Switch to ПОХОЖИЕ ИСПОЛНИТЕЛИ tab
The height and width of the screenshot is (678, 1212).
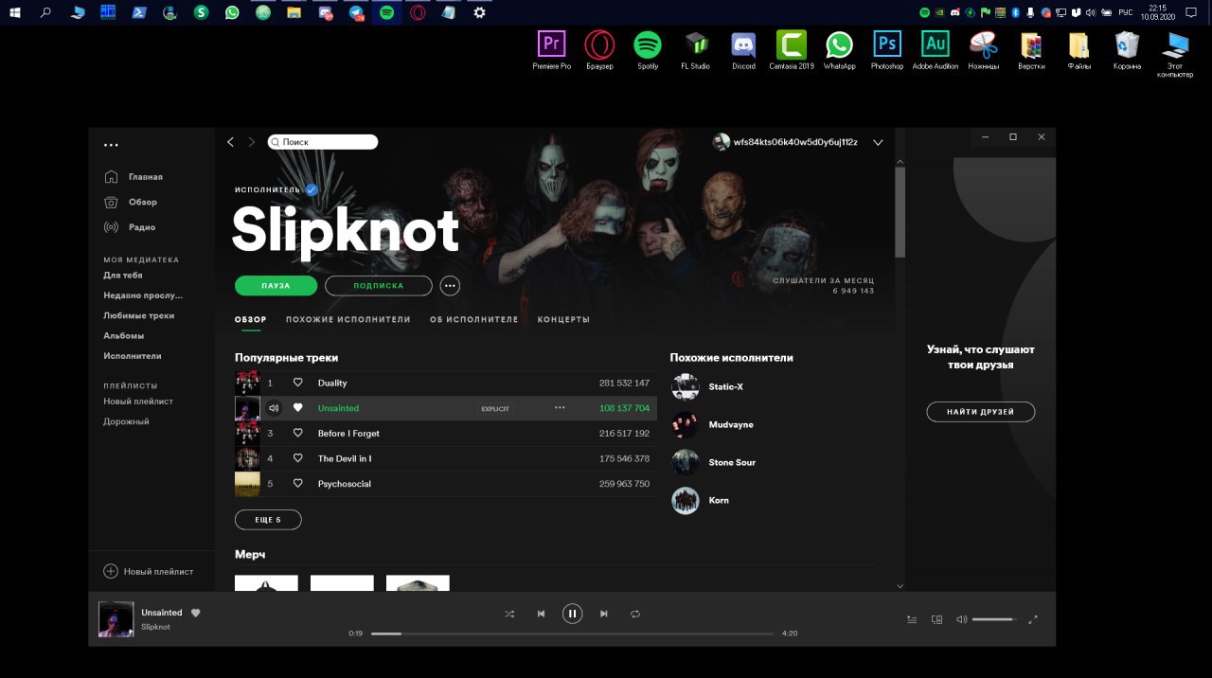pos(348,319)
